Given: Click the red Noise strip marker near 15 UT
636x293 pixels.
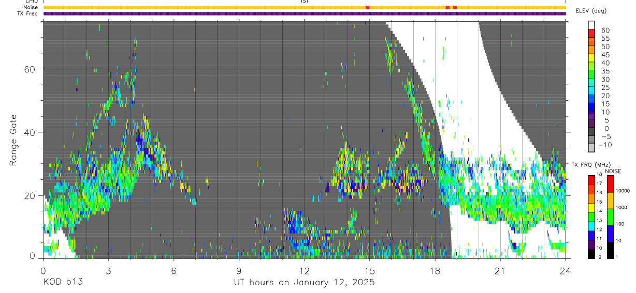Looking at the screenshot, I should 367,7.
